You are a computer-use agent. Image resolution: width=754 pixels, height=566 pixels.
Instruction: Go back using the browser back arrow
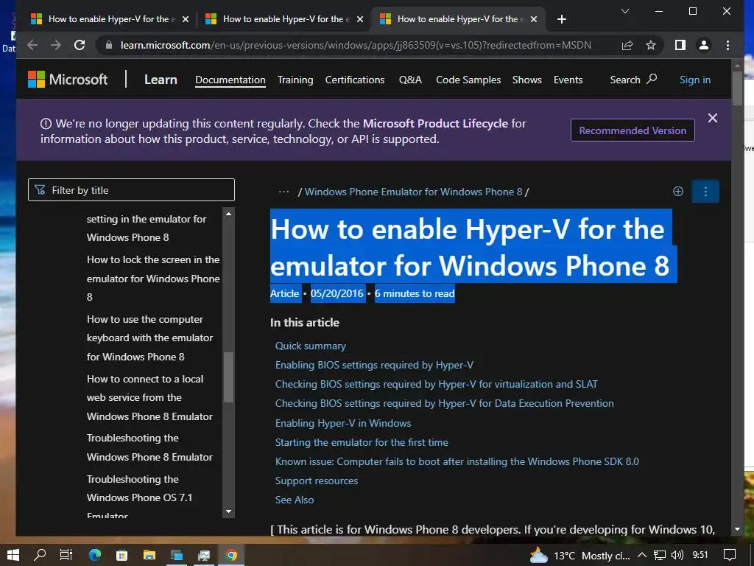coord(32,45)
